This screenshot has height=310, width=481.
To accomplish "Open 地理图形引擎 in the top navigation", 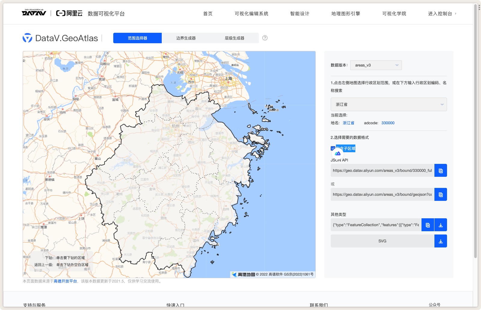I will click(x=346, y=14).
